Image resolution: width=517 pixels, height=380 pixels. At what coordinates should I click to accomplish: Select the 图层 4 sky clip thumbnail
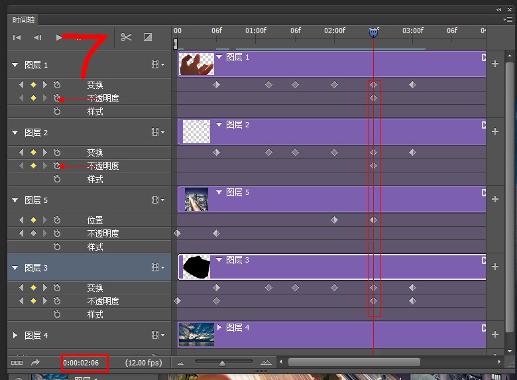(x=196, y=334)
